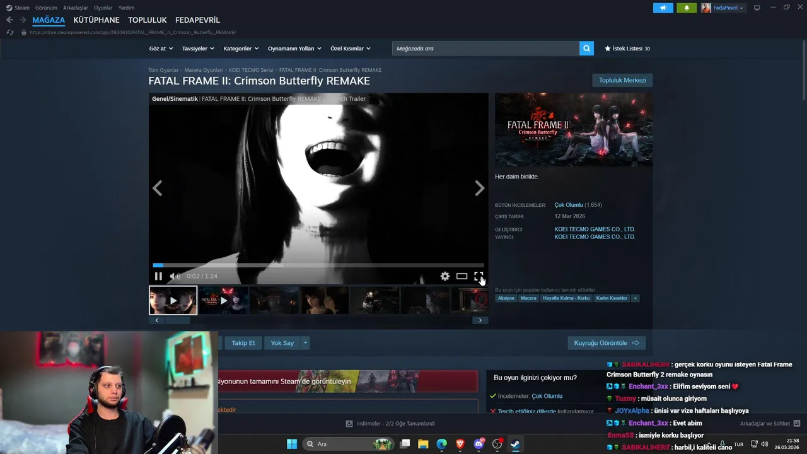This screenshot has width=807, height=454.
Task: Open the Görünüm menu
Action: click(x=46, y=8)
